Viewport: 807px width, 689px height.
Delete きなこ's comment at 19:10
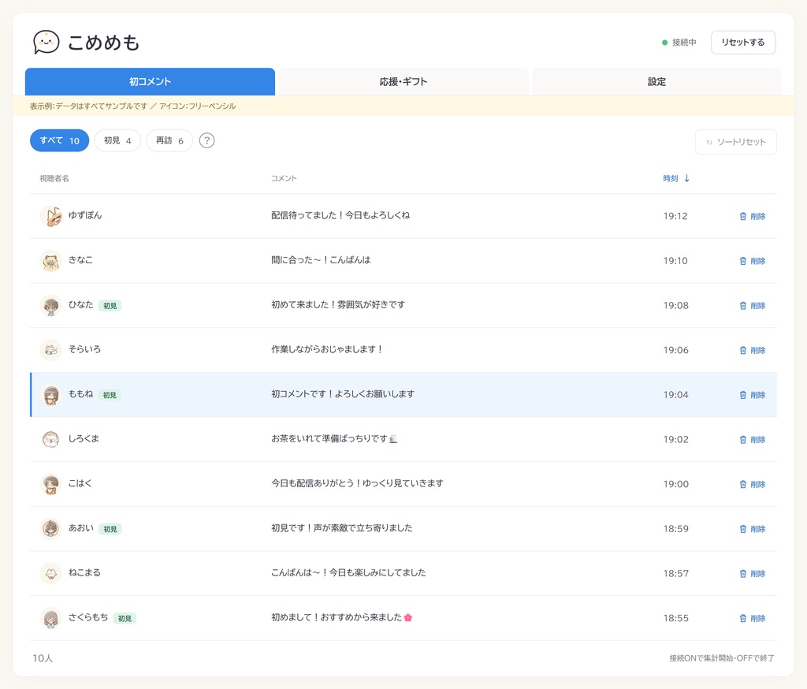click(753, 261)
